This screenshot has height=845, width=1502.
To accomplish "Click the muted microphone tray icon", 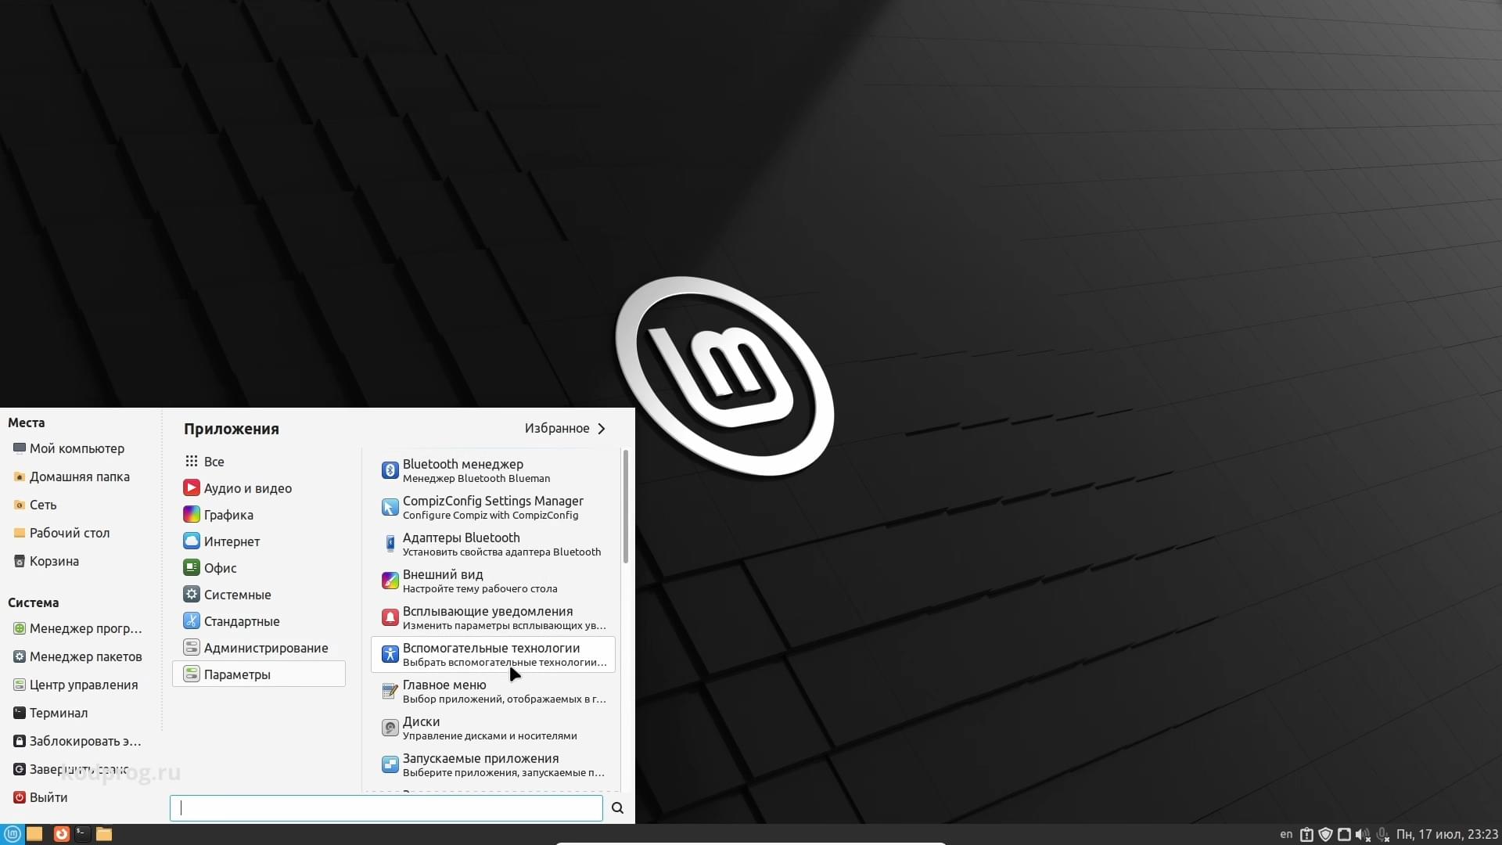I will point(1383,835).
